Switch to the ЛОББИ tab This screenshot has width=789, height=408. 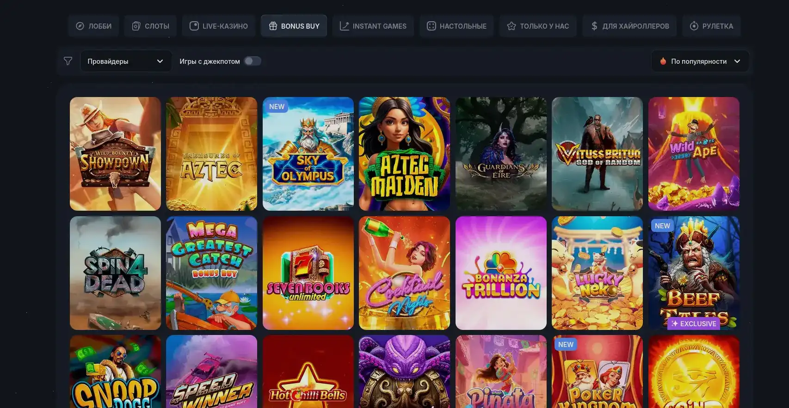[x=93, y=26]
